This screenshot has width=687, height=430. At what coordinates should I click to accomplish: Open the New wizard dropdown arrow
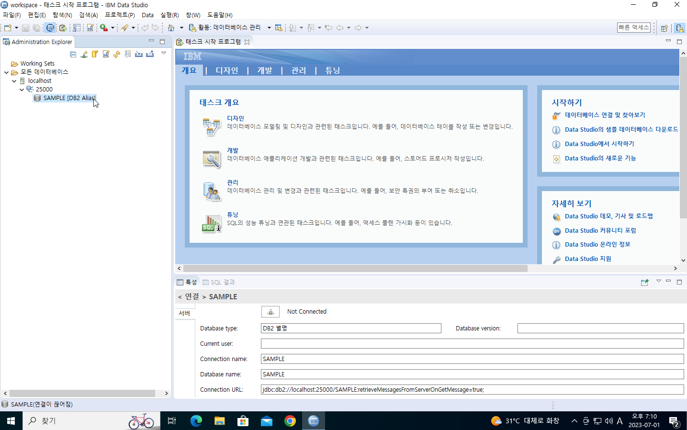click(x=16, y=28)
